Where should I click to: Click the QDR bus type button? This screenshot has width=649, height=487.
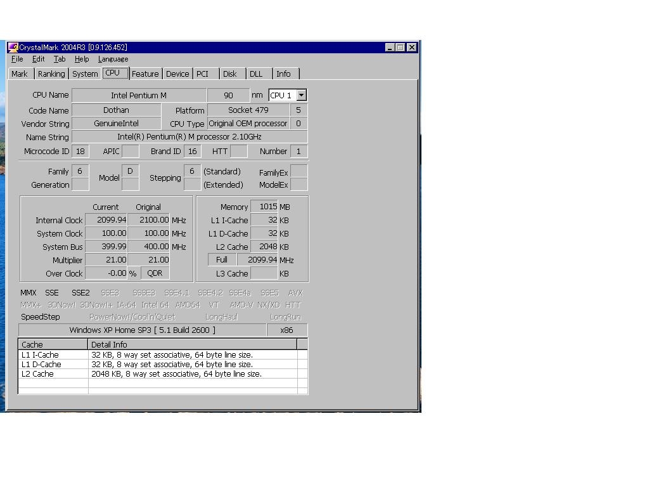(155, 273)
